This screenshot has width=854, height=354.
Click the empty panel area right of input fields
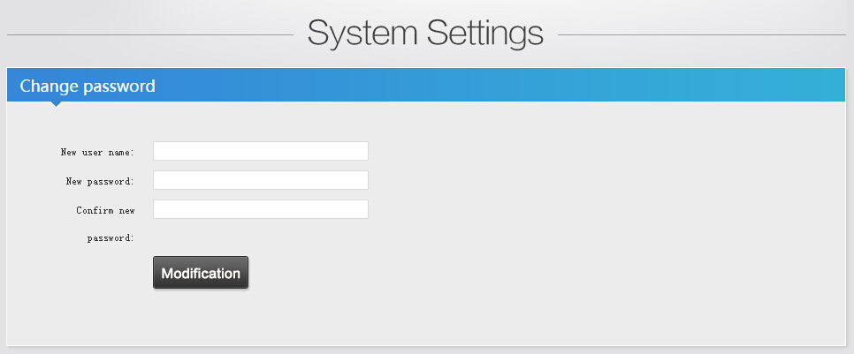pos(601,180)
